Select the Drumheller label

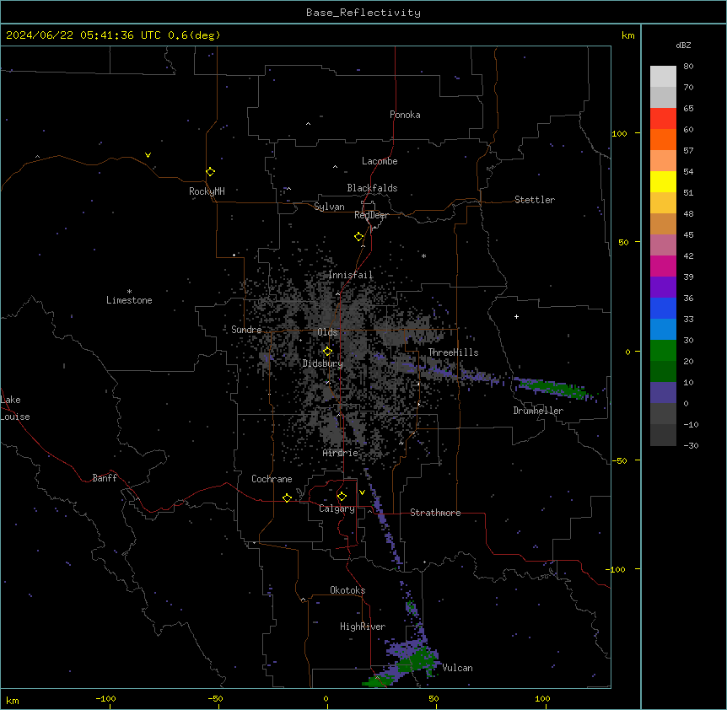(x=538, y=411)
